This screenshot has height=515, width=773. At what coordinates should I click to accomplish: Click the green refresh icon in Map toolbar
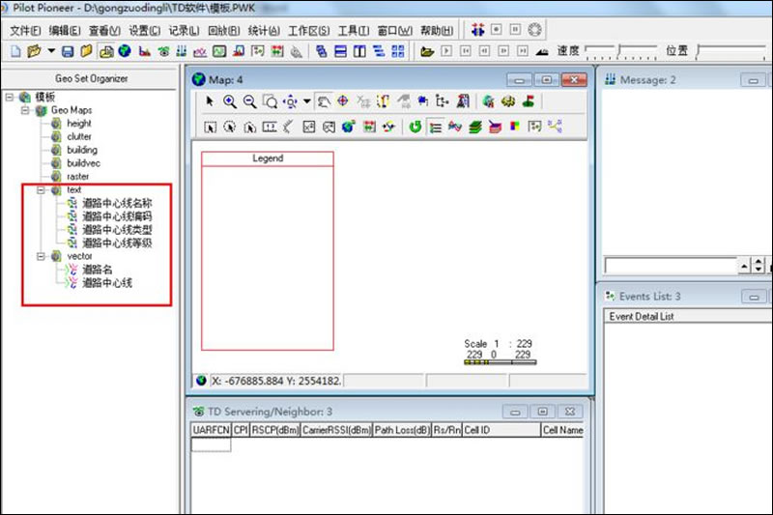pyautogui.click(x=415, y=126)
